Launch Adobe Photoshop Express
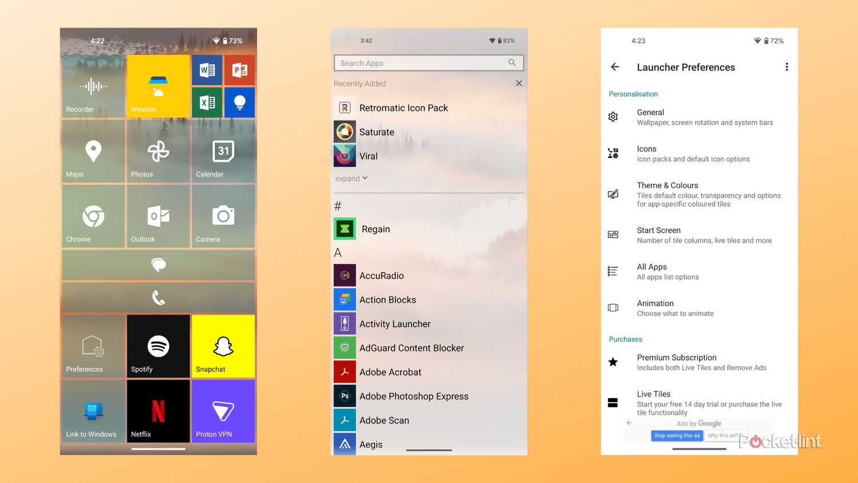Image resolution: width=858 pixels, height=483 pixels. (428, 396)
